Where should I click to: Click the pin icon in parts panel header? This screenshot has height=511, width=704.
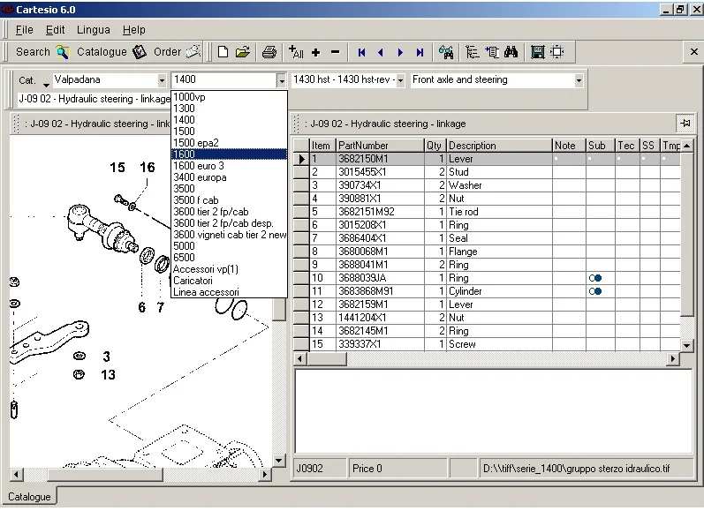tap(685, 123)
